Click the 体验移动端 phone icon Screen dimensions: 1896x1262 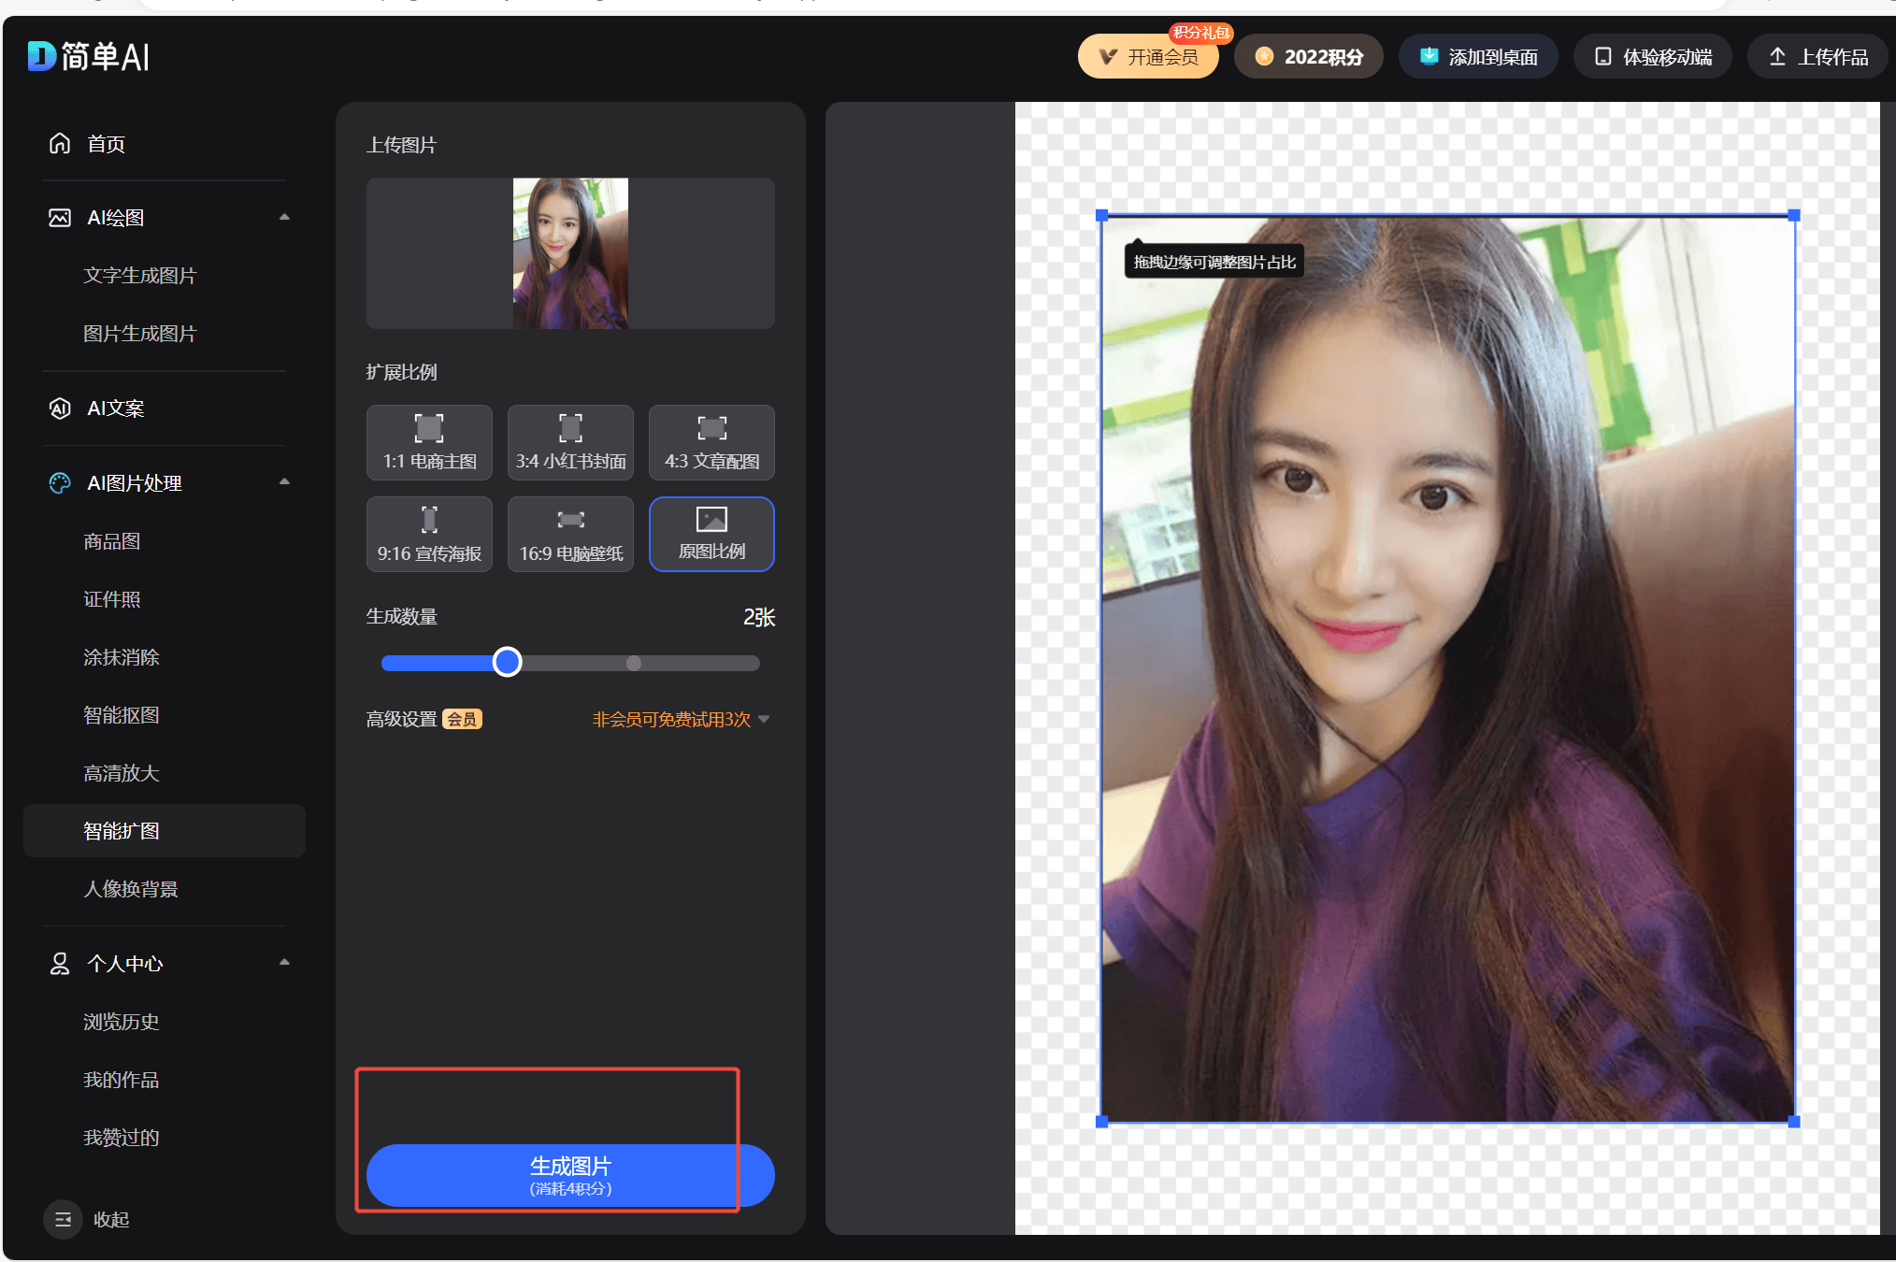tap(1602, 57)
